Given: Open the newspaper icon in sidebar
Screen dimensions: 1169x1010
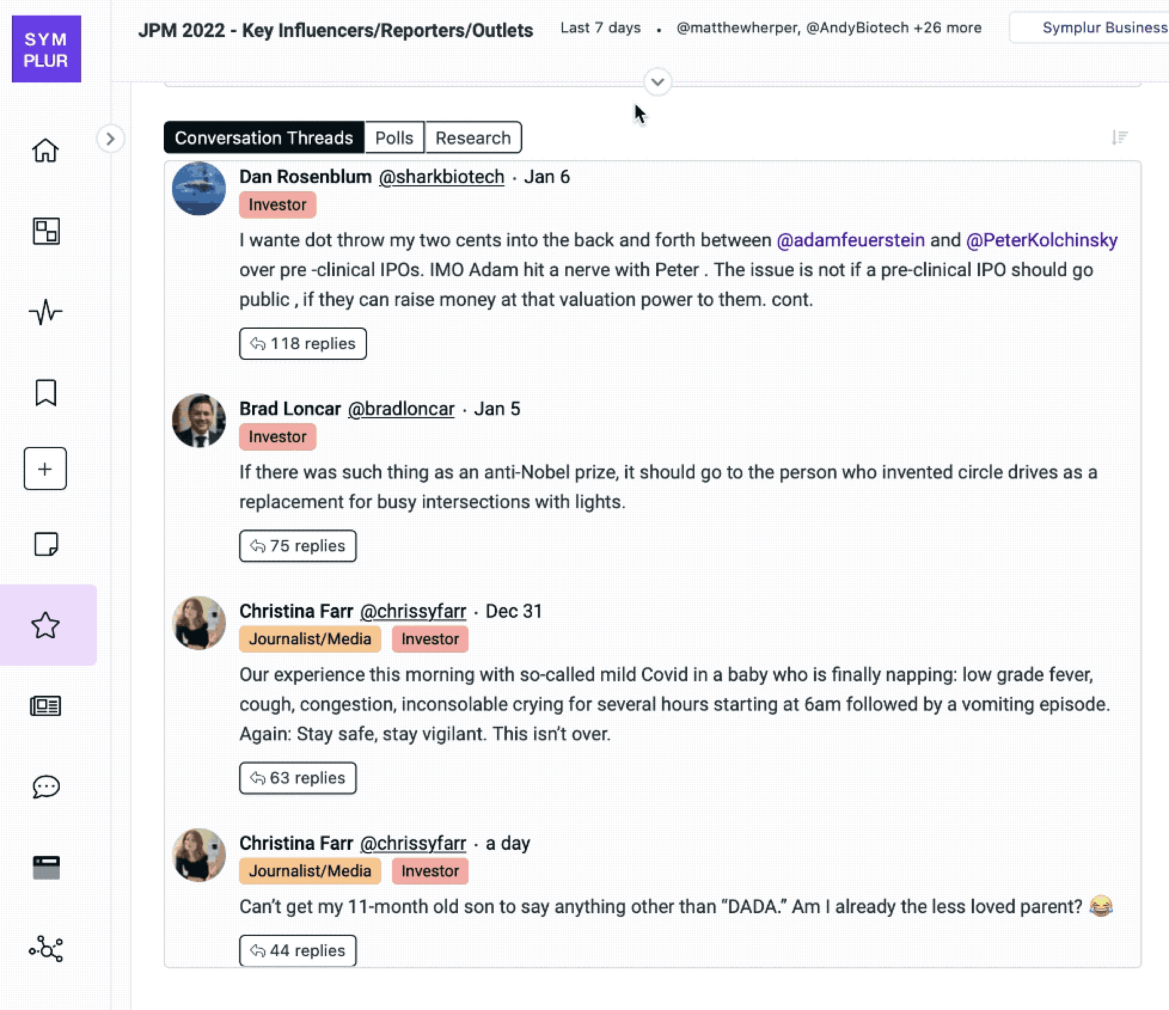Looking at the screenshot, I should (x=45, y=706).
